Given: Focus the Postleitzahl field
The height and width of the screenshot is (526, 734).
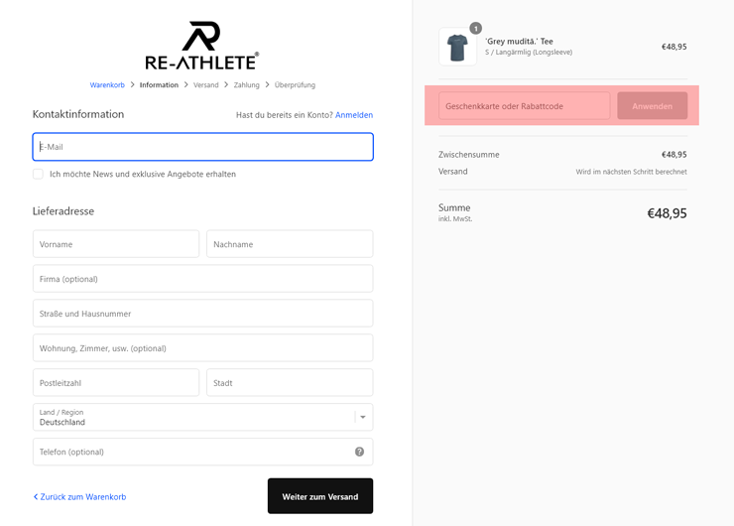Looking at the screenshot, I should 116,383.
